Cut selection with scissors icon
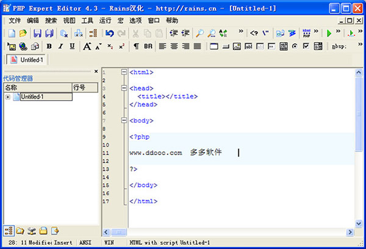This screenshot has width=366, height=249. [x=135, y=34]
